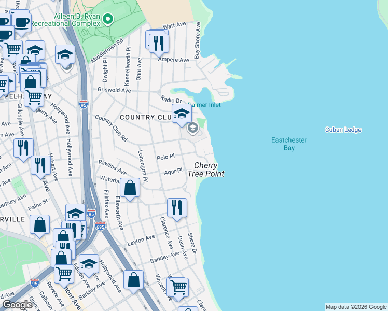Click the school marker beside the I-95 shield near Paine St
388x311 pixels.
75,213
